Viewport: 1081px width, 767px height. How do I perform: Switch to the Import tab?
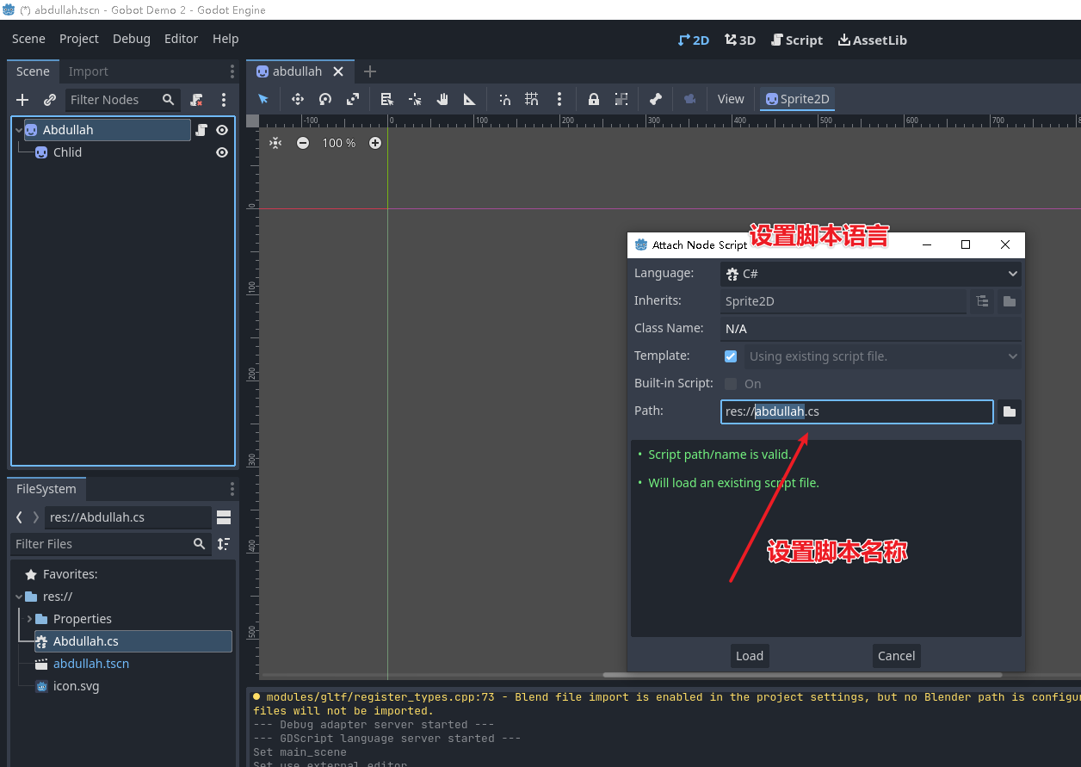coord(88,71)
